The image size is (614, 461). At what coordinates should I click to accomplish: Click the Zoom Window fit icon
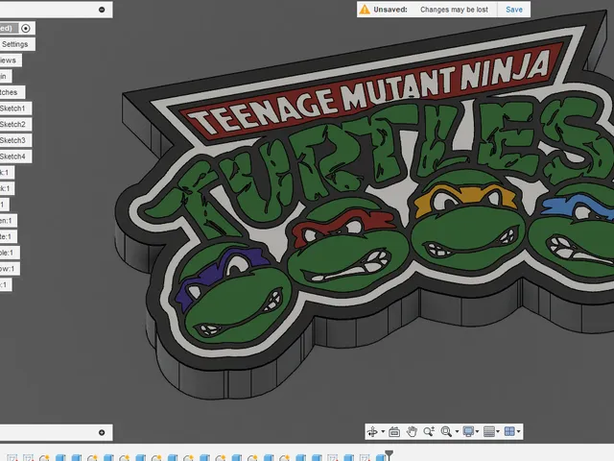click(x=446, y=431)
